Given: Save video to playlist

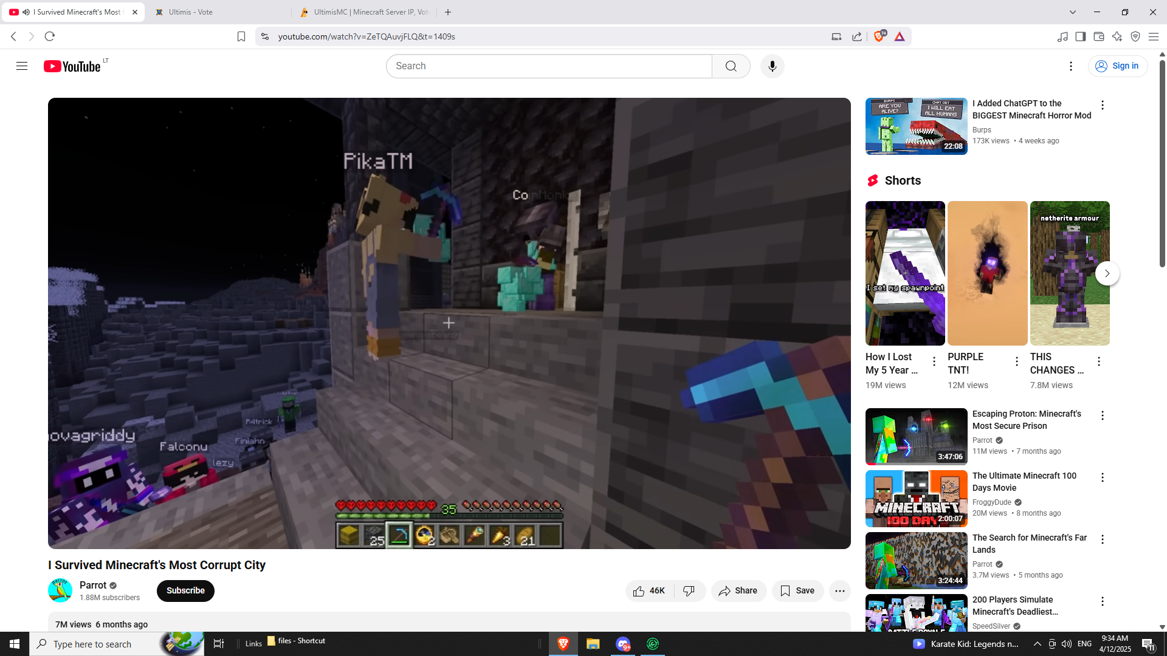Looking at the screenshot, I should point(797,591).
